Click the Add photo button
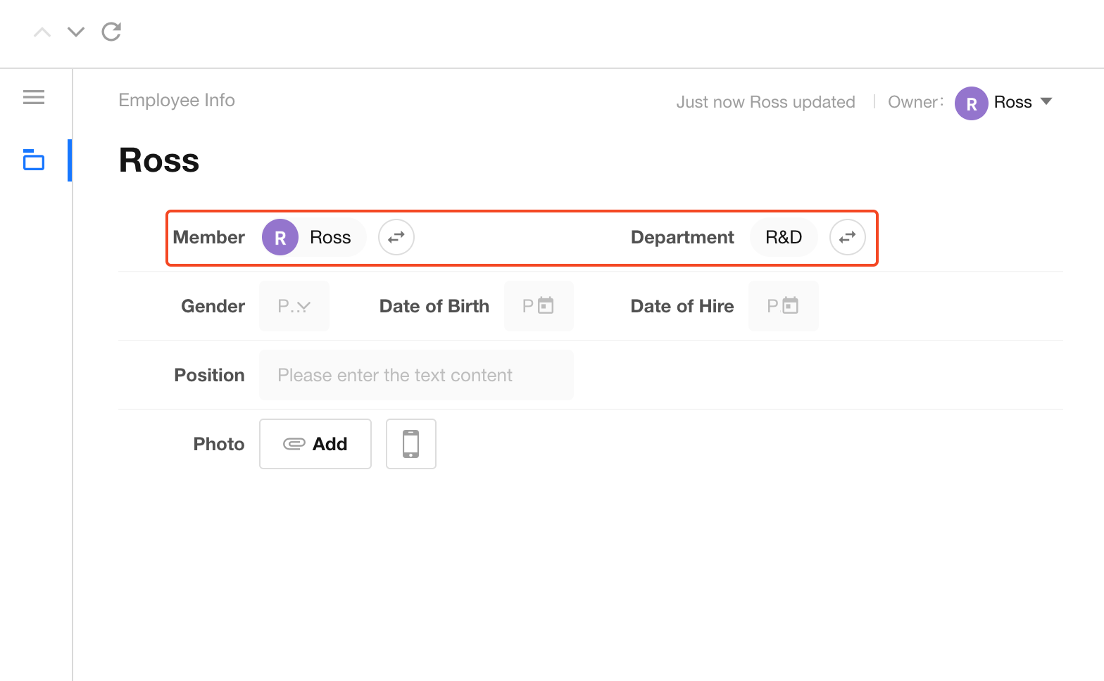 point(315,444)
